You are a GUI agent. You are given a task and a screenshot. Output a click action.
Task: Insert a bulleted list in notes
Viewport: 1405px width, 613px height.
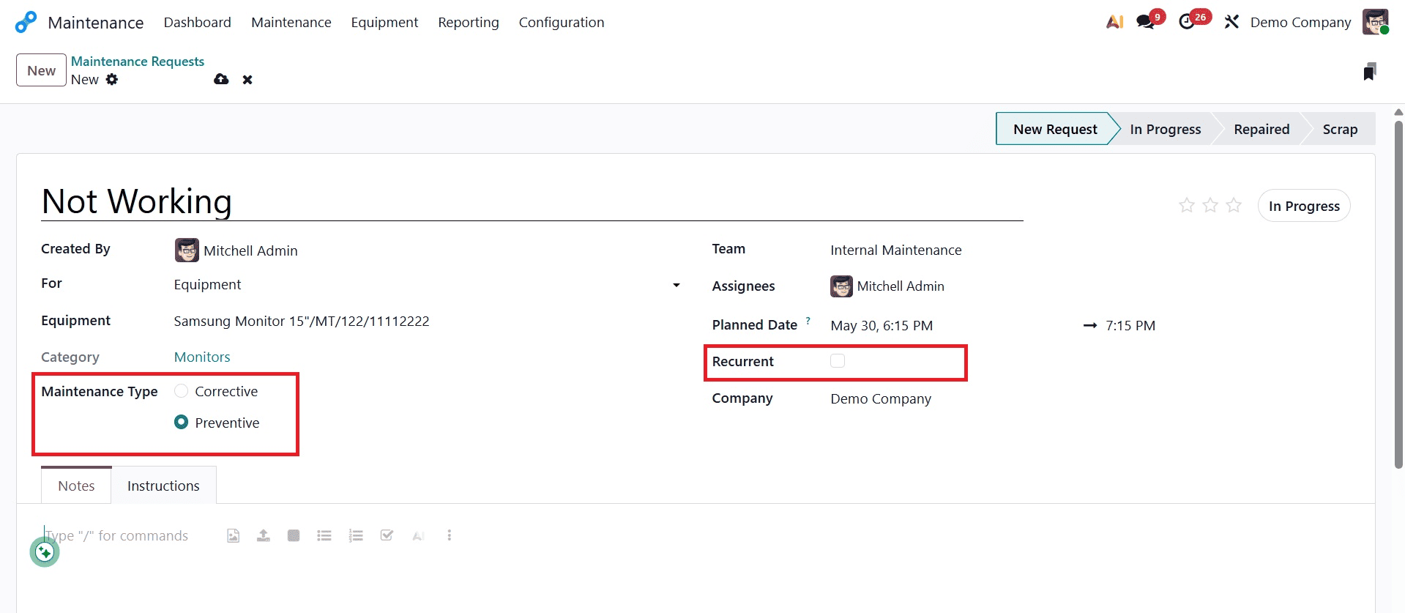coord(324,535)
